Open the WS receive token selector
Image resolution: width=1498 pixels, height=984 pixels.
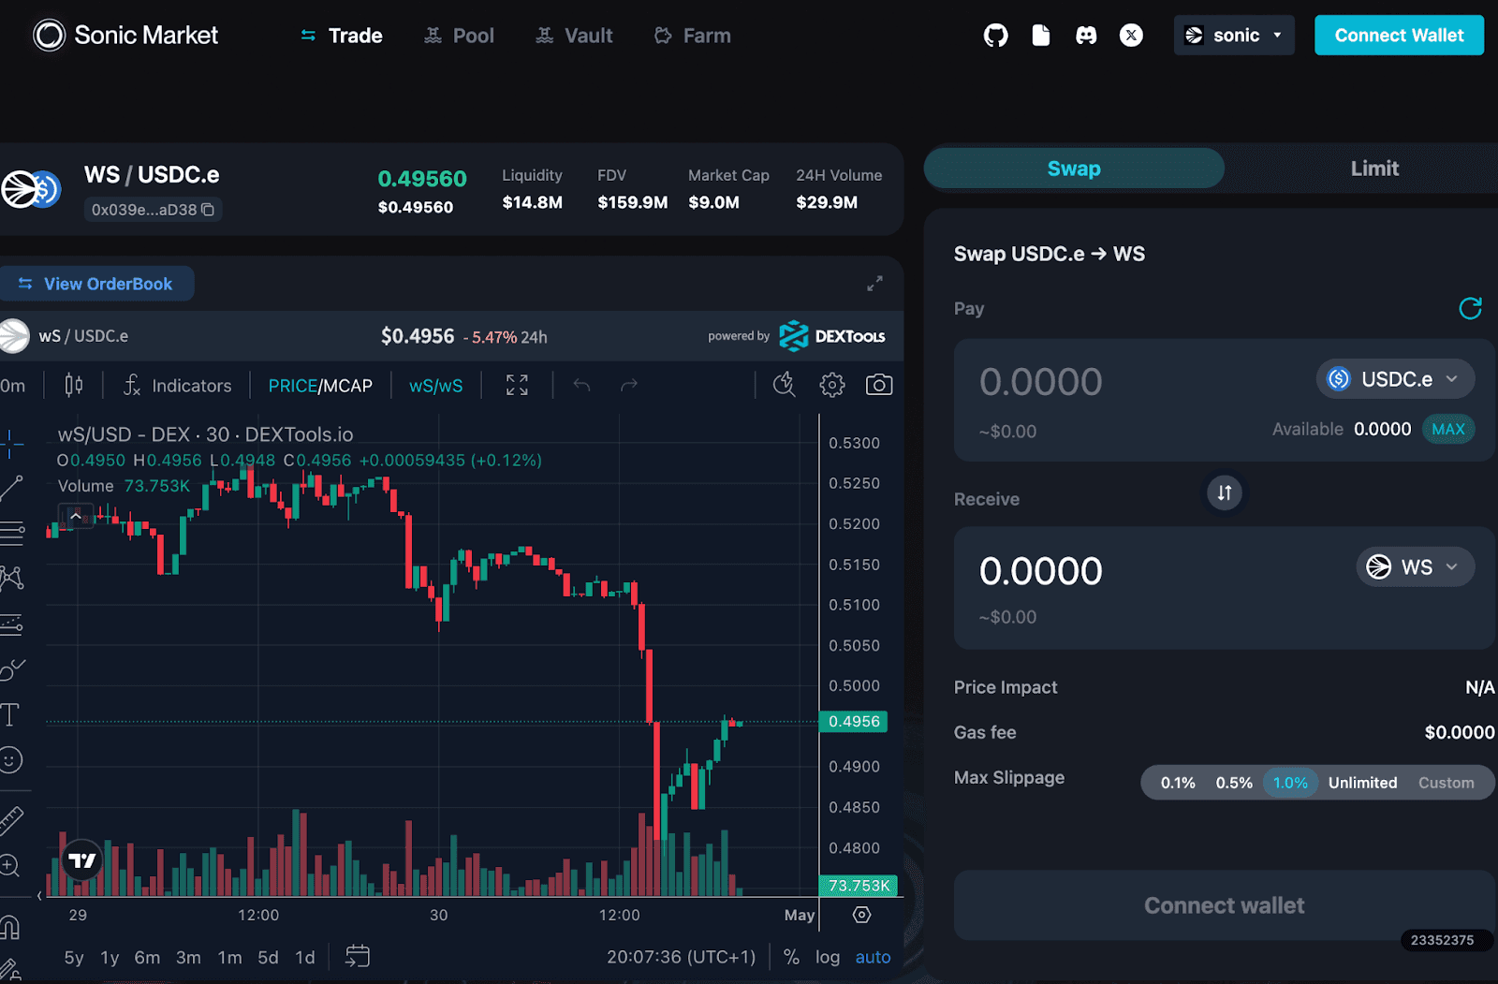(x=1416, y=566)
